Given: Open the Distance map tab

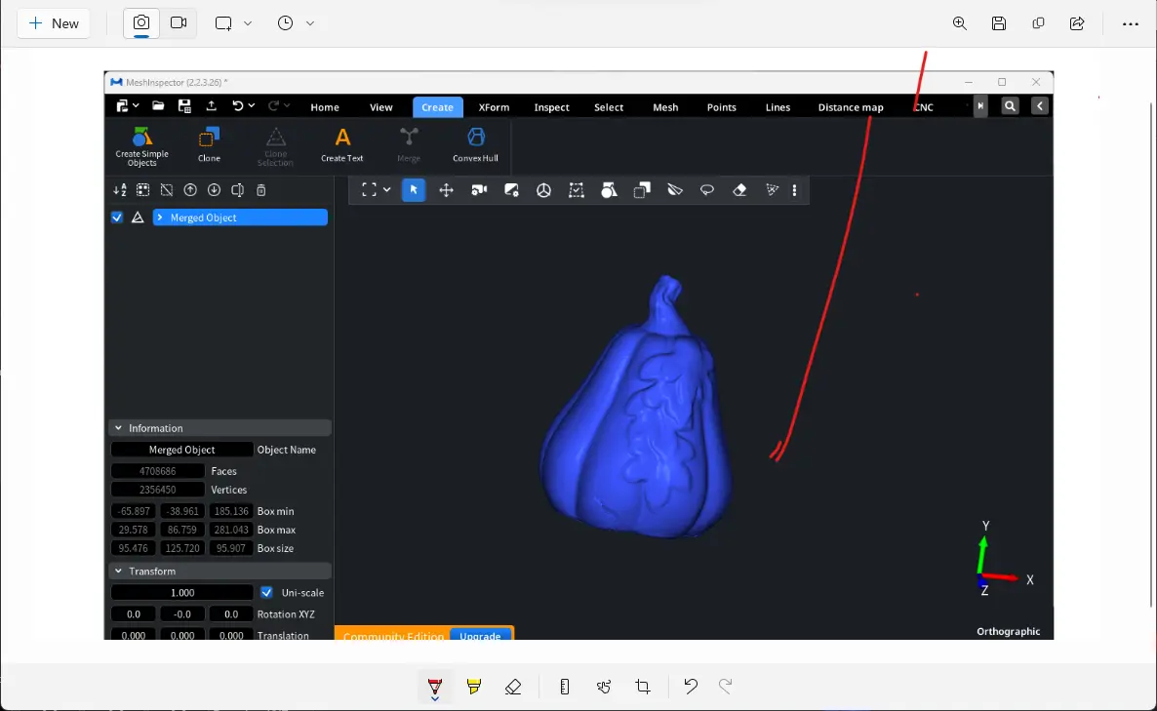Looking at the screenshot, I should click(851, 107).
